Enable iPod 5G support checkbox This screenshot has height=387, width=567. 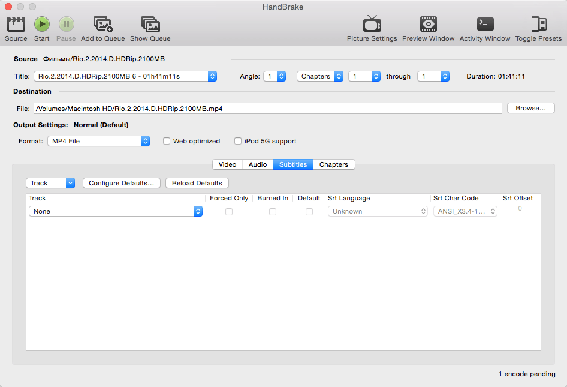tap(237, 141)
